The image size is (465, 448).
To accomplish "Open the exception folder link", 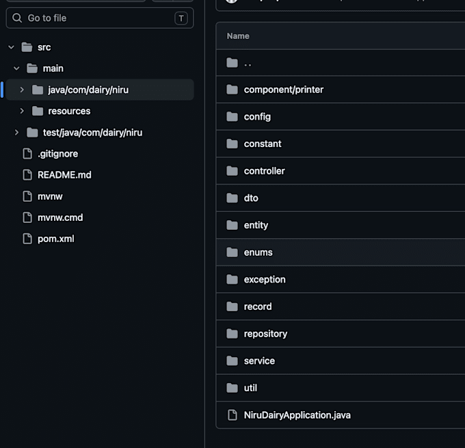I will tap(265, 280).
